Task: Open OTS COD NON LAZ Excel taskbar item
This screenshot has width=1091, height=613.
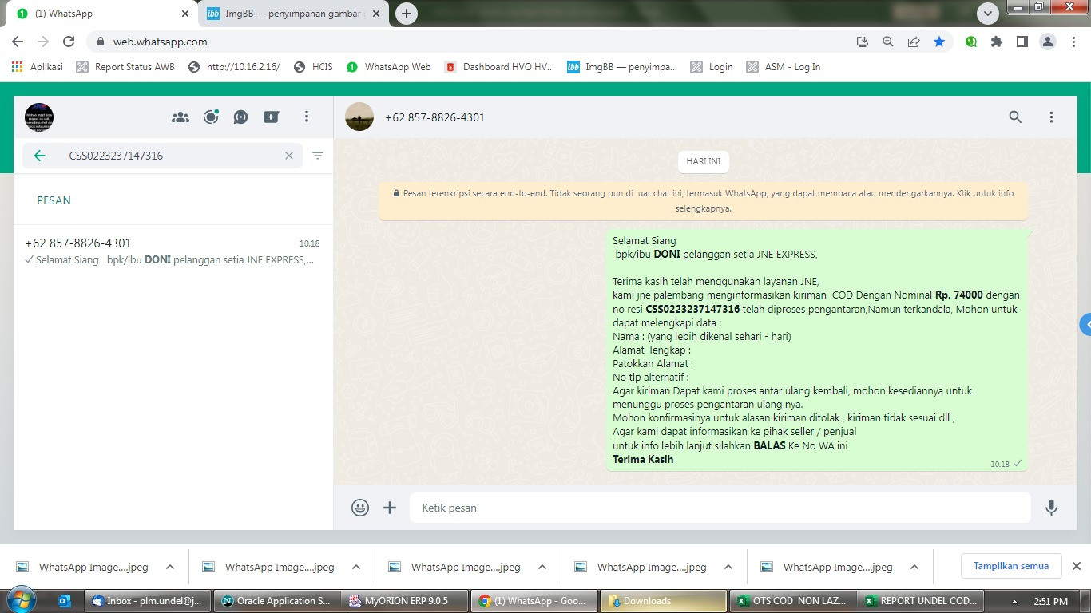Action: pos(792,601)
